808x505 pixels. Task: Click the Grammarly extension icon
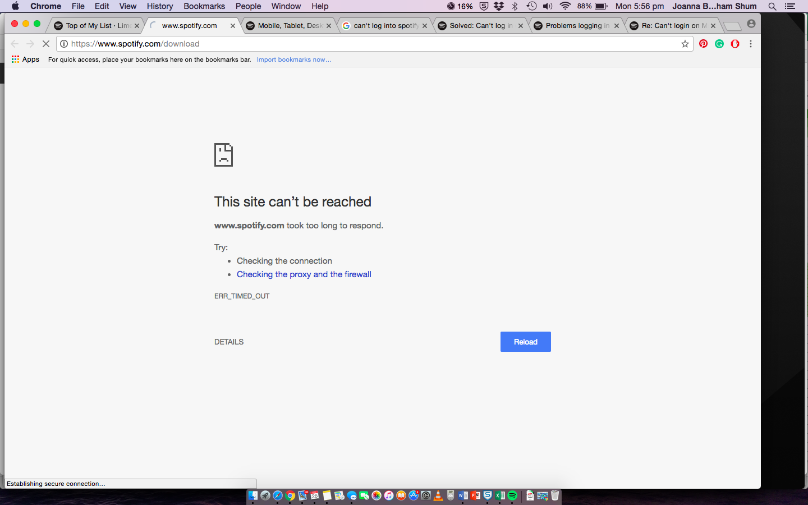click(719, 44)
